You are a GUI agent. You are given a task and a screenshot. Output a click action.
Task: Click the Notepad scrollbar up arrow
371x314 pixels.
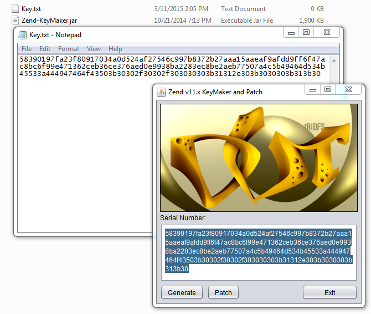334,60
